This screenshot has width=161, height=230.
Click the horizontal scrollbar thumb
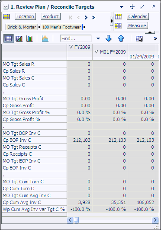76,220
